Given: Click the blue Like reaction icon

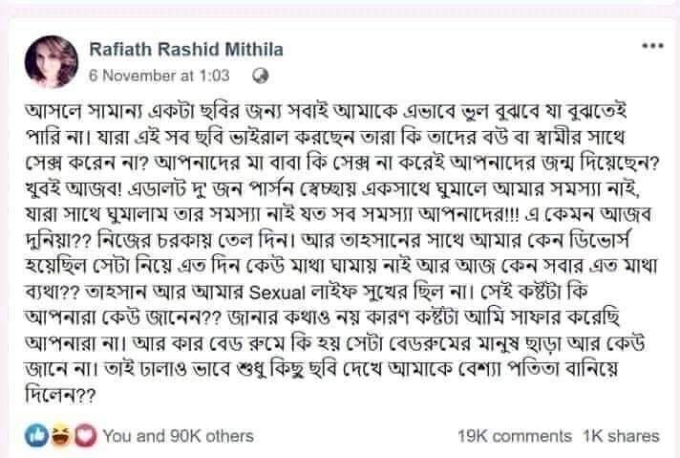Looking at the screenshot, I should point(32,435).
